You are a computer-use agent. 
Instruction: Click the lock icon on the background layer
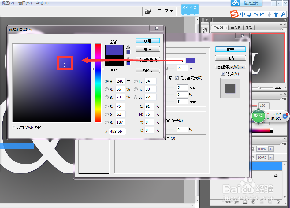[276, 175]
